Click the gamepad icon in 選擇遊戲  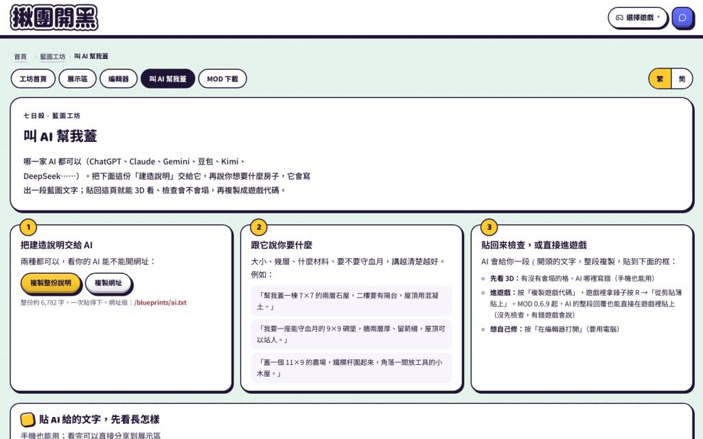coord(619,18)
